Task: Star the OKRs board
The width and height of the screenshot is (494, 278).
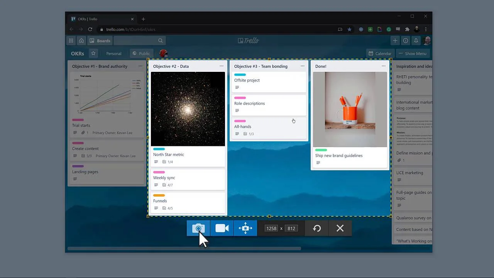Action: coord(93,53)
